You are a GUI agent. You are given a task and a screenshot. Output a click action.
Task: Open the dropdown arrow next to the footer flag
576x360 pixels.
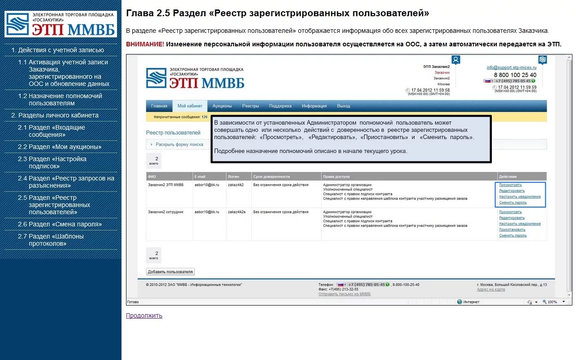click(346, 284)
